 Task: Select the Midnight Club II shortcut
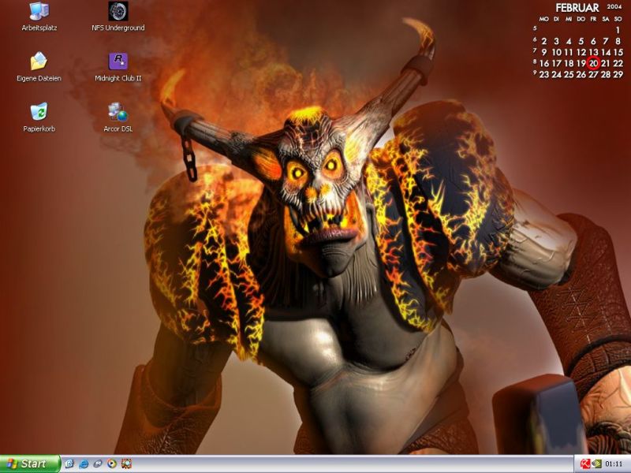tap(118, 67)
